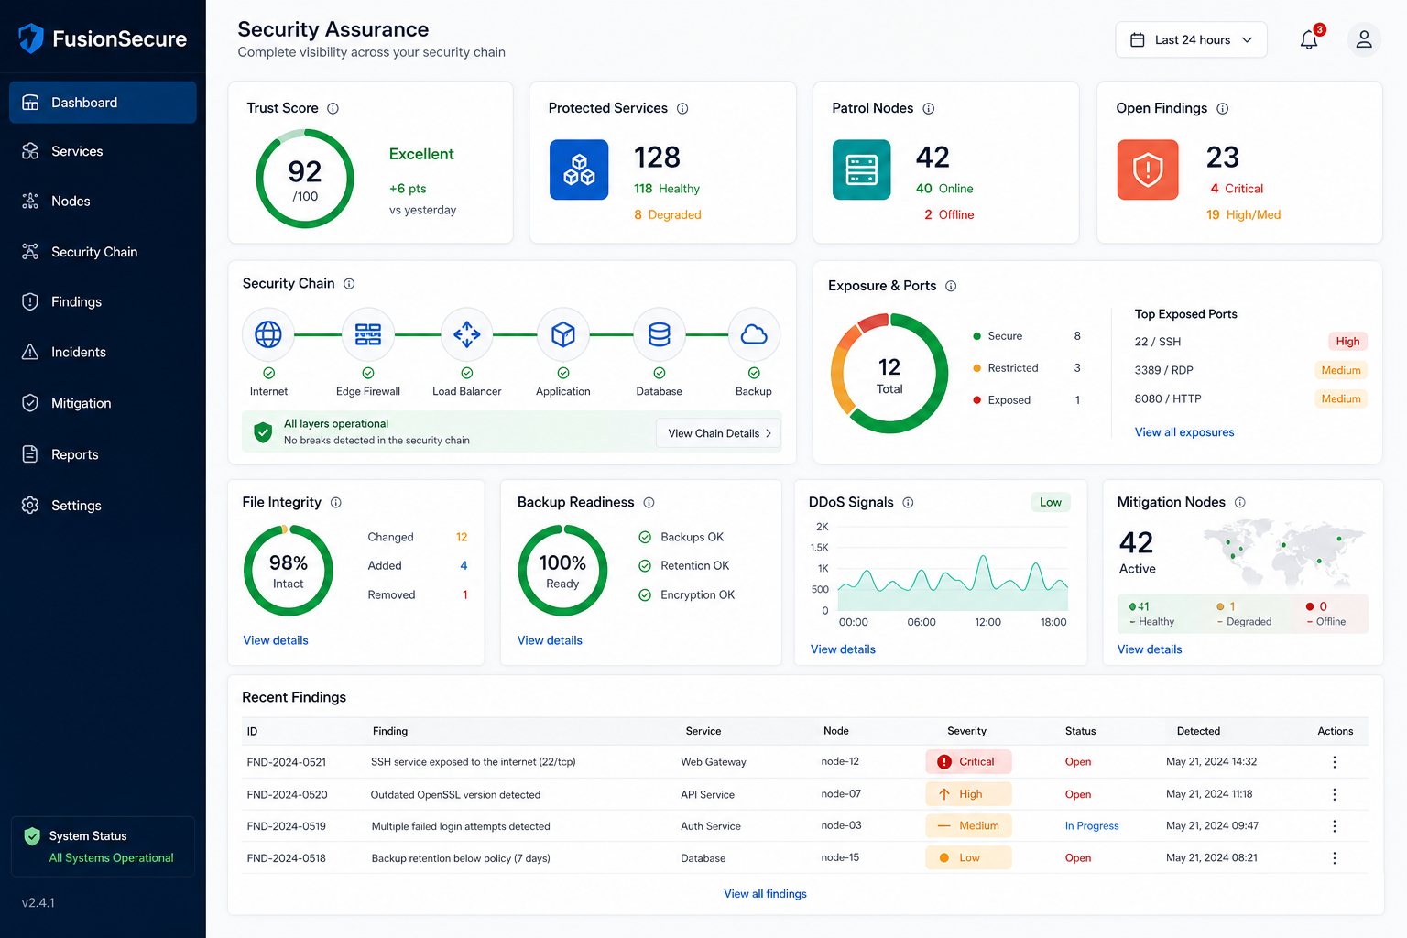Follow the View all exposures link
The image size is (1407, 938).
(1184, 432)
